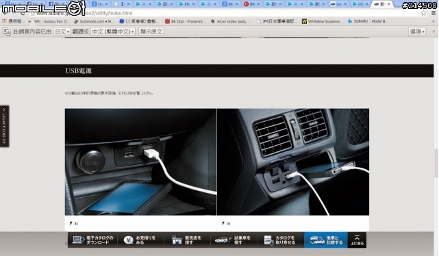
Task: Click the 販売店を探す link text
Action: click(193, 240)
